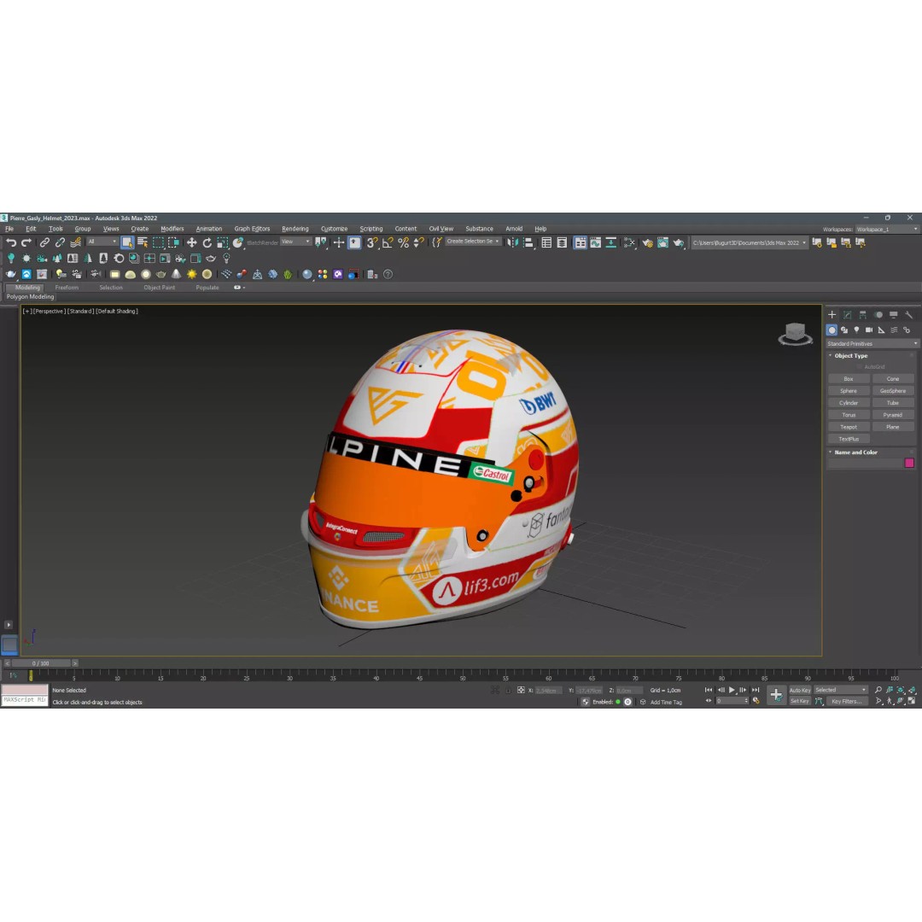
Task: Activate the Select and Rotate tool
Action: (207, 243)
